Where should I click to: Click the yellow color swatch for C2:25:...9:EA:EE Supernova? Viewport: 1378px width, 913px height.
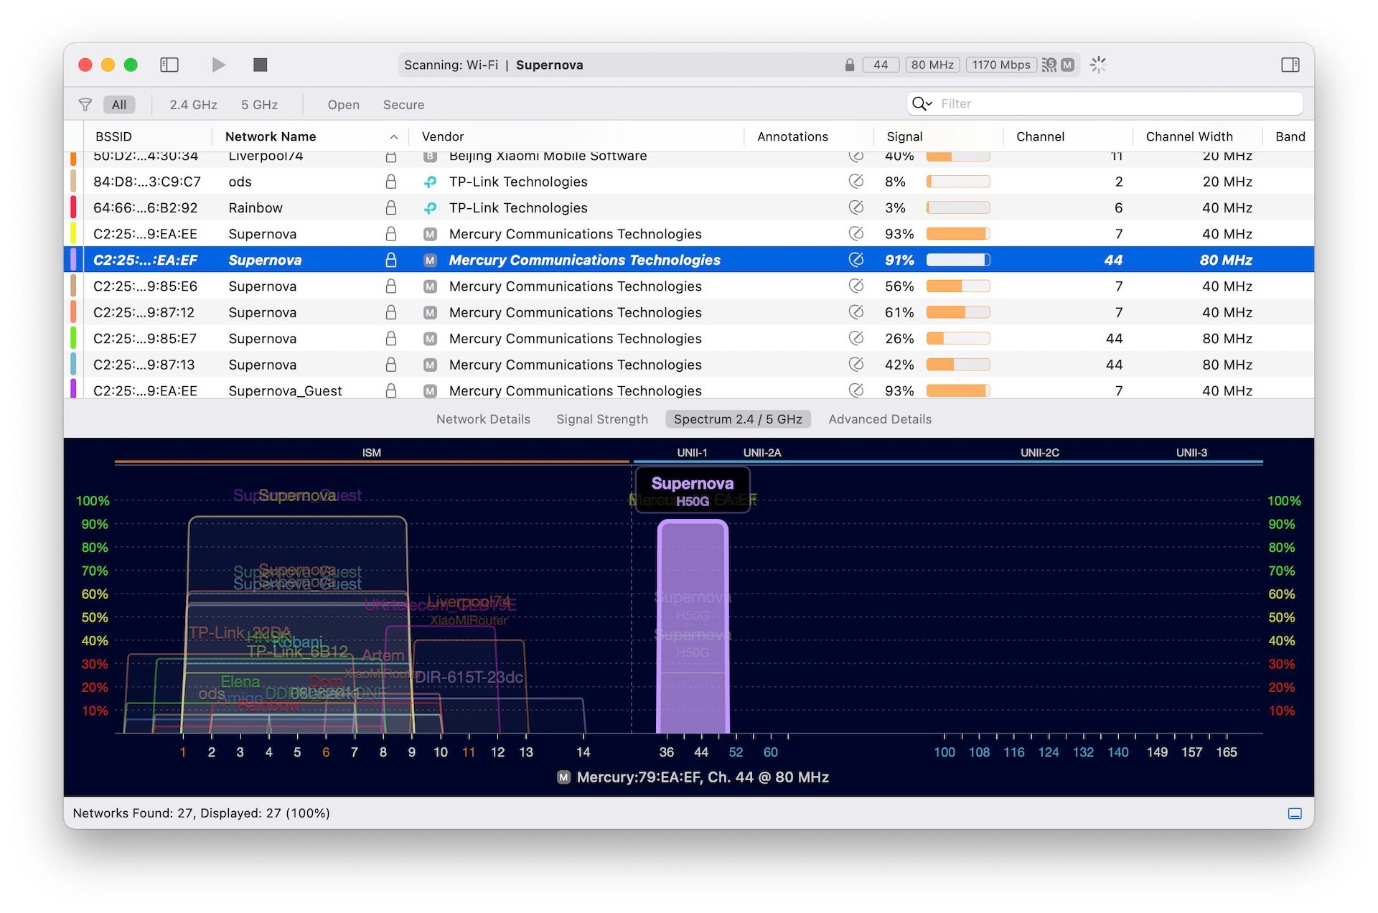click(73, 234)
